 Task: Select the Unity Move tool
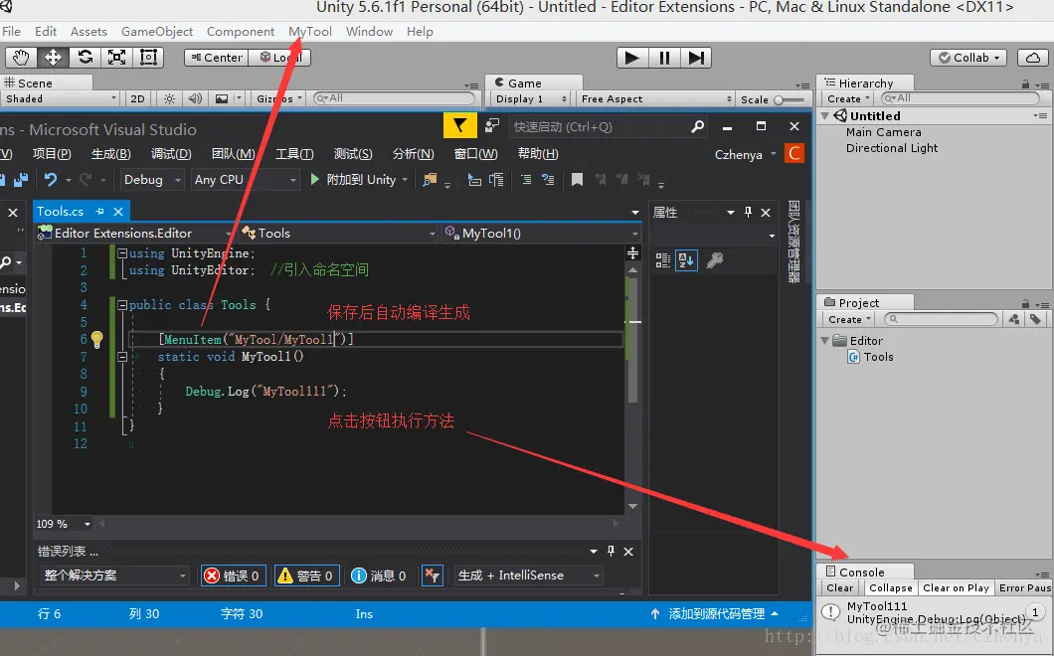click(53, 57)
